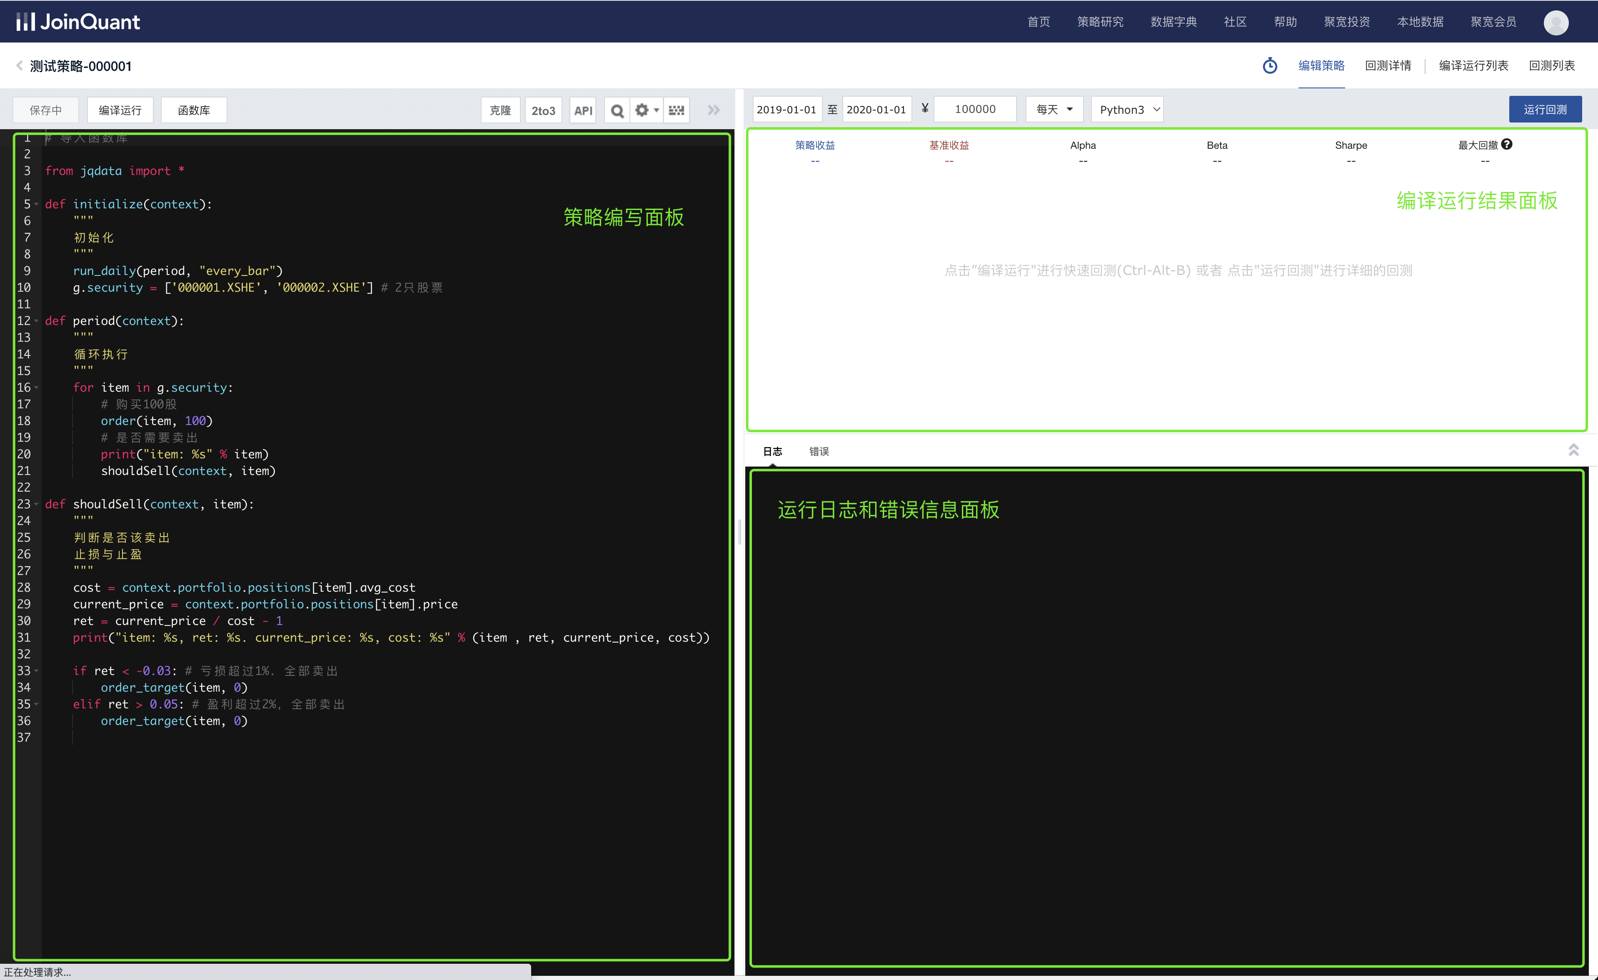The image size is (1598, 980).
Task: Click the start date field 2019-01-01
Action: coord(786,110)
